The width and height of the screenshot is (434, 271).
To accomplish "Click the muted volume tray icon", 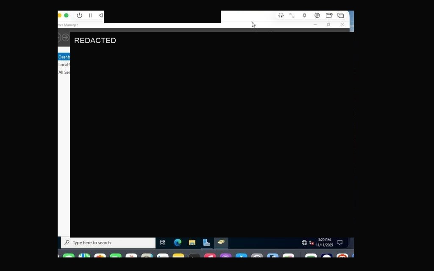I will tap(311, 243).
